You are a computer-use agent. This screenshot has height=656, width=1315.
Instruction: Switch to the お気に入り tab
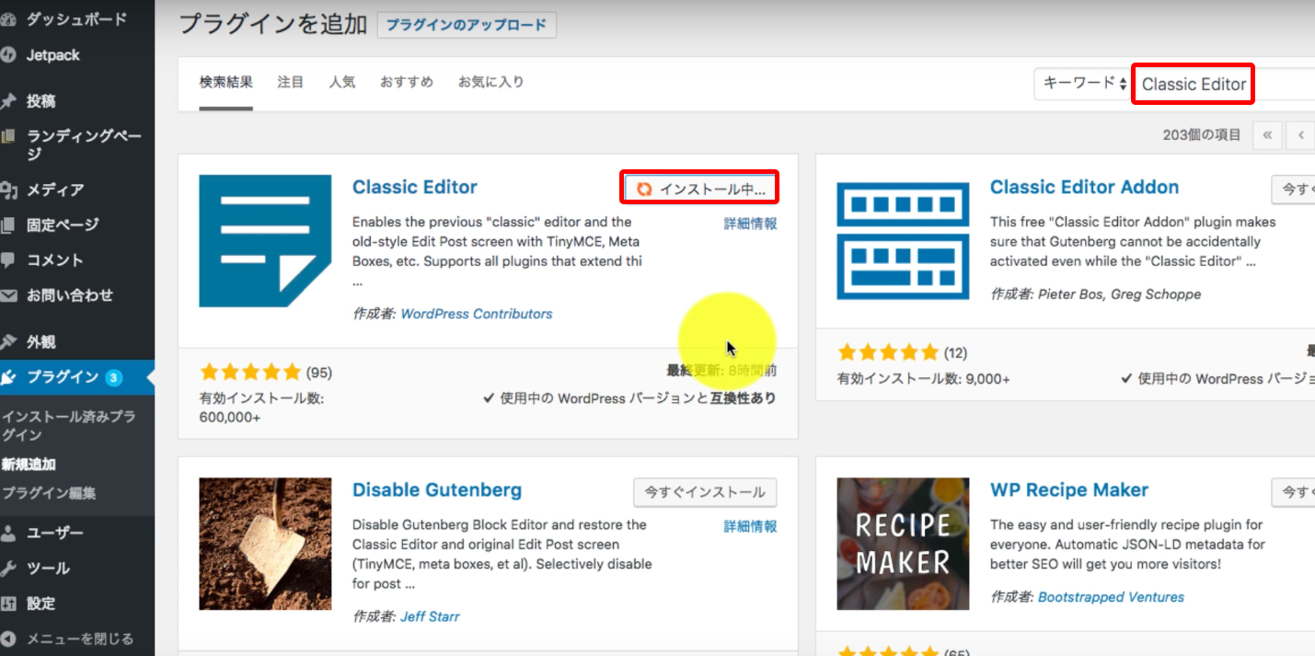(x=491, y=82)
